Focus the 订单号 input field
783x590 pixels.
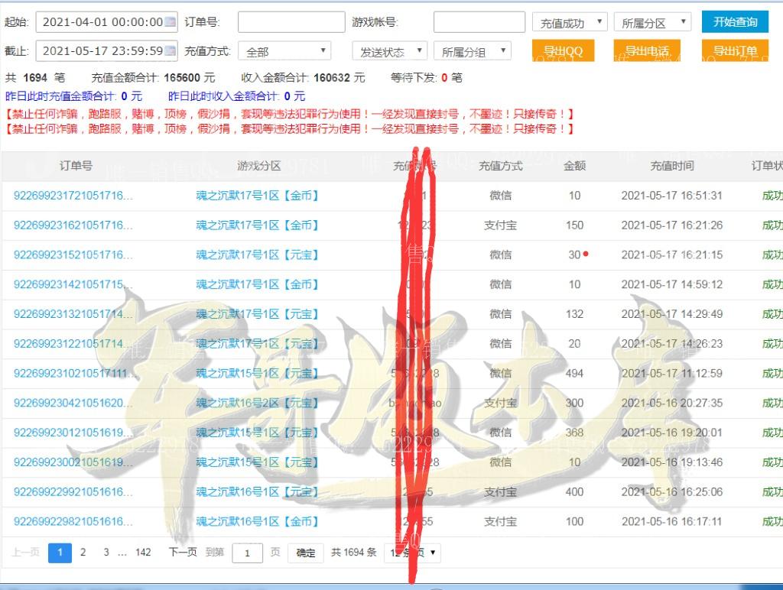[291, 22]
